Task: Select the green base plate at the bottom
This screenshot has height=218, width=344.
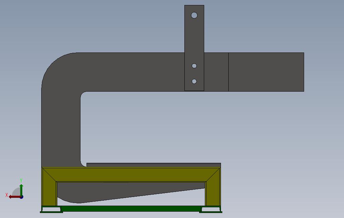Action: click(131, 209)
